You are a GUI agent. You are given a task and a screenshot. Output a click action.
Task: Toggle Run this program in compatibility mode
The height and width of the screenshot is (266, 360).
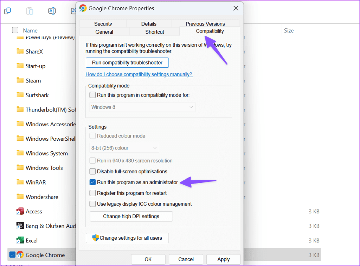click(x=92, y=95)
